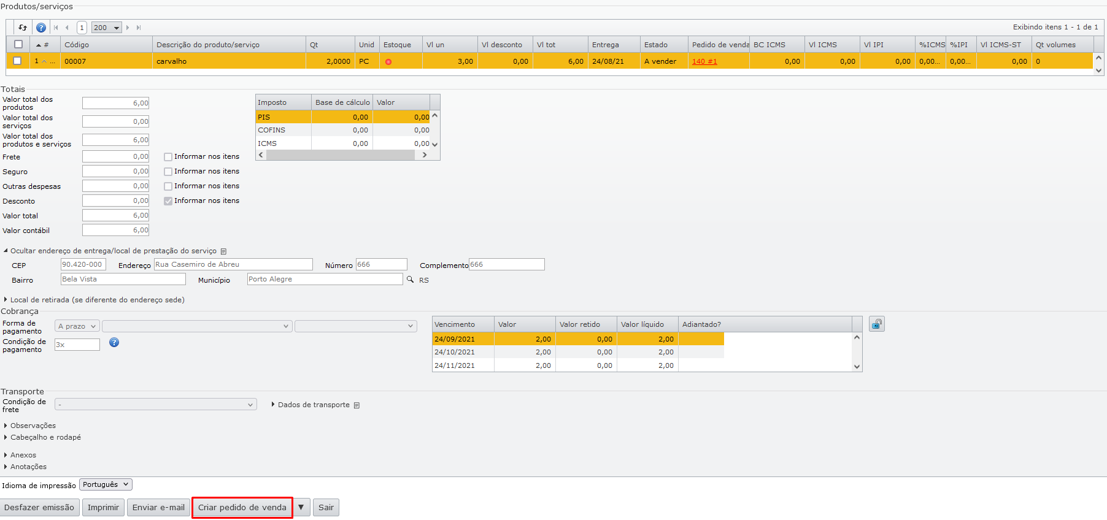Open Forma de pagamento dropdown 'A prazo'
The width and height of the screenshot is (1107, 520).
click(x=77, y=326)
